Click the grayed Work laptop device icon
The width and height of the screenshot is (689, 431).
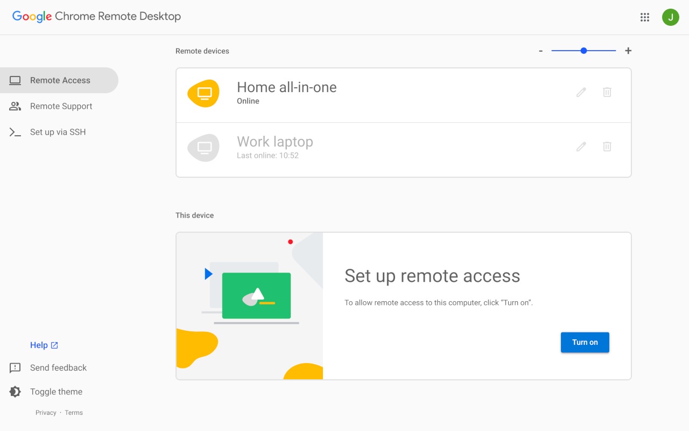click(203, 147)
